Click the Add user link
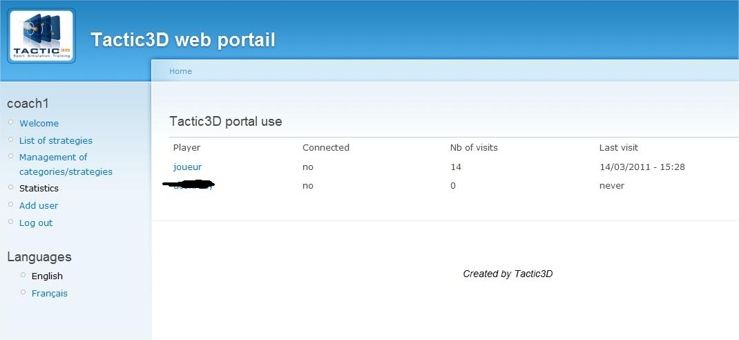The width and height of the screenshot is (739, 340). tap(39, 205)
